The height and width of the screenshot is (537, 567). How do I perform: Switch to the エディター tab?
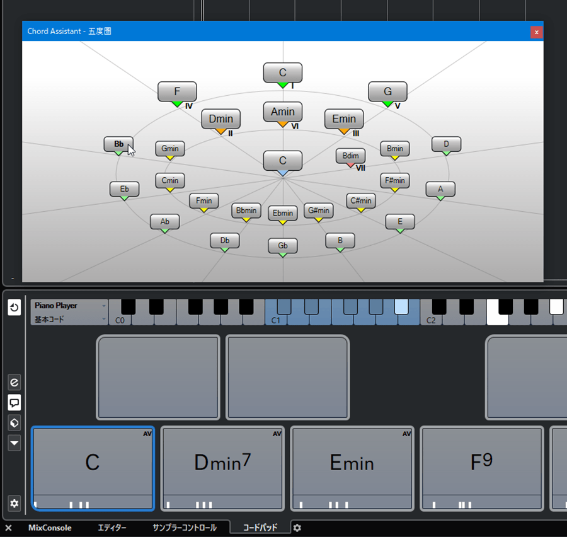(x=112, y=528)
